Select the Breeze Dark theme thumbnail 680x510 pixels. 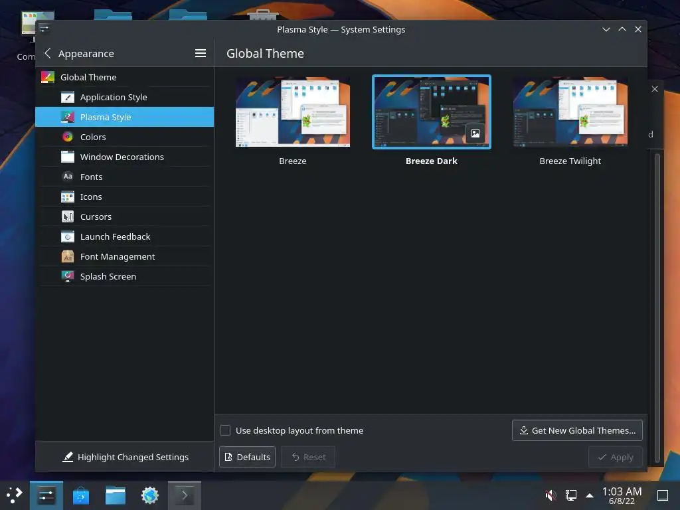[432, 112]
